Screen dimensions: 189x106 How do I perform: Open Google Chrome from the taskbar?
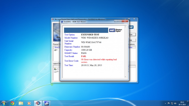point(12,103)
